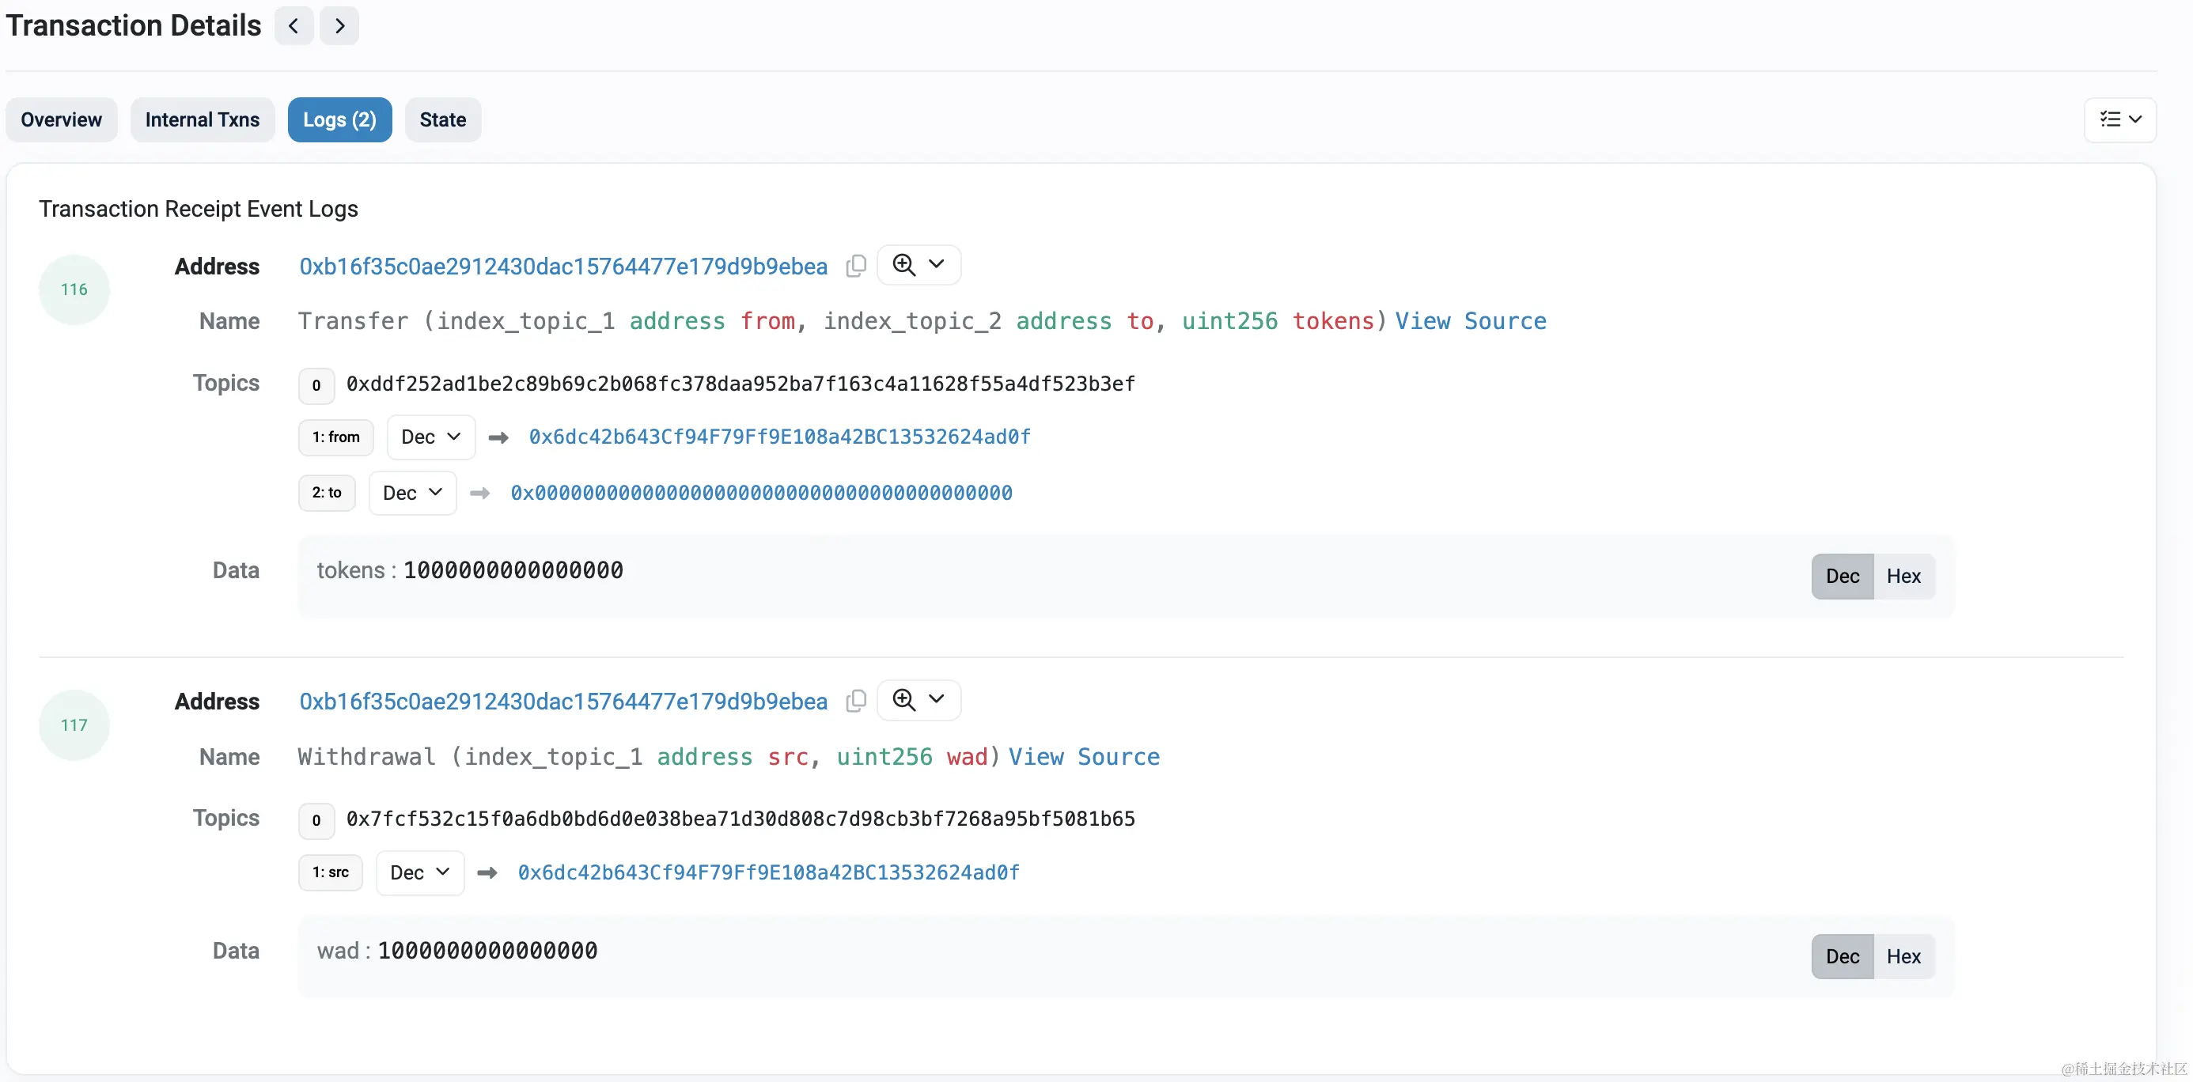Switch log 116 data to Hex
Image resolution: width=2193 pixels, height=1082 pixels.
tap(1903, 577)
